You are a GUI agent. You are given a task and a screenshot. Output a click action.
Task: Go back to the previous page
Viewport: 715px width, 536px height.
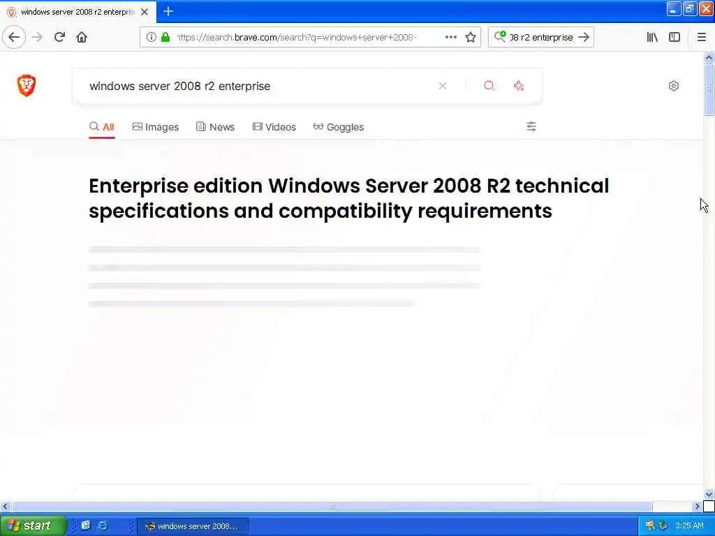click(x=14, y=38)
